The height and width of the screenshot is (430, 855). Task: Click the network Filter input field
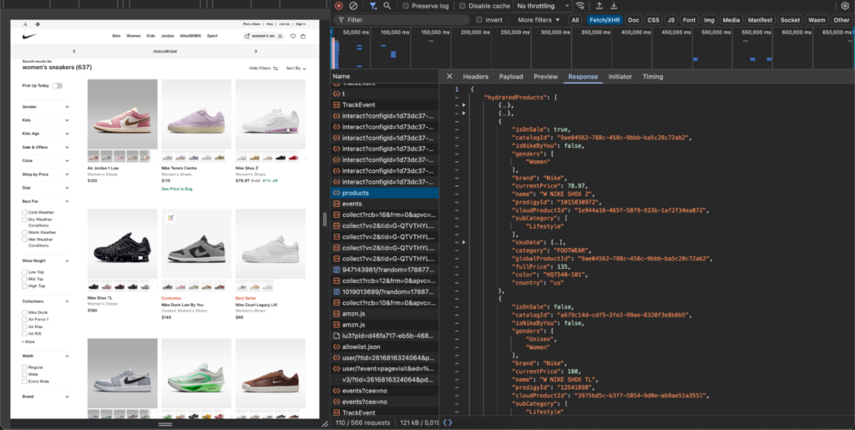tap(402, 19)
